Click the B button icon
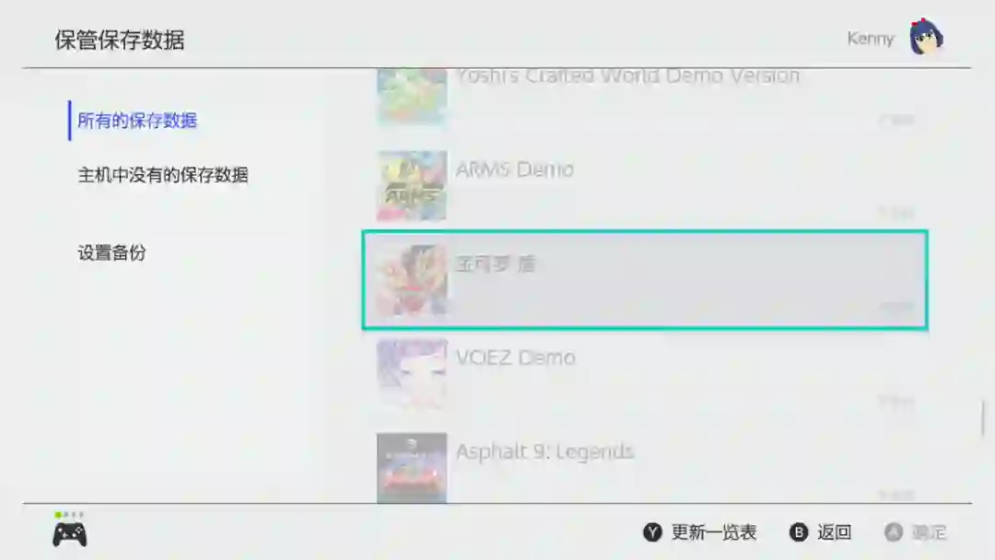 coord(799,532)
